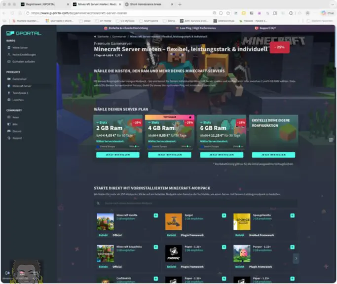Viewport: 337px width, 284px height.
Task: Click the browser address bar URL
Action: click(79, 13)
